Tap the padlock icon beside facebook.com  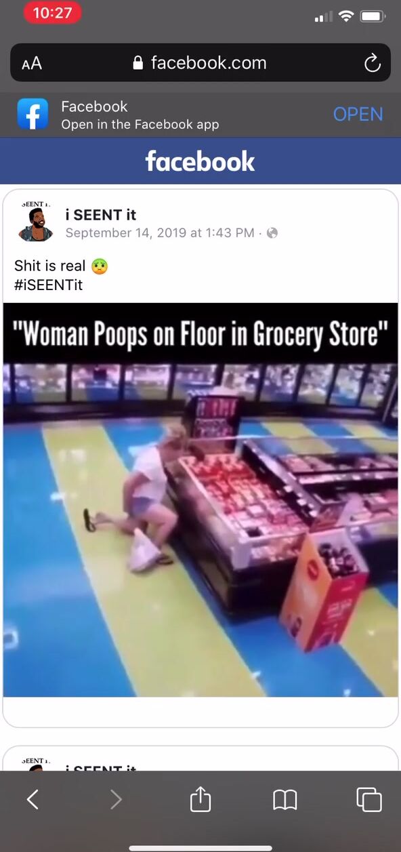point(138,64)
